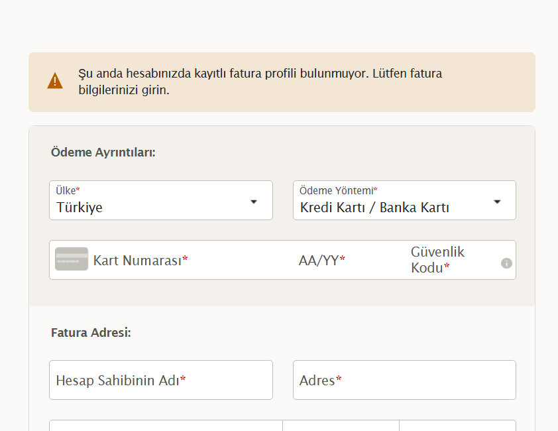This screenshot has width=558, height=431.
Task: Click the orange warning triangle icon
Action: [x=55, y=81]
